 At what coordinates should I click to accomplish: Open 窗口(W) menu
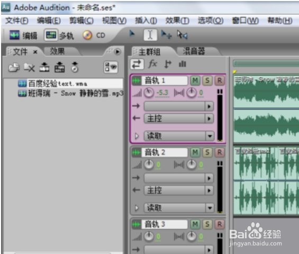245,21
